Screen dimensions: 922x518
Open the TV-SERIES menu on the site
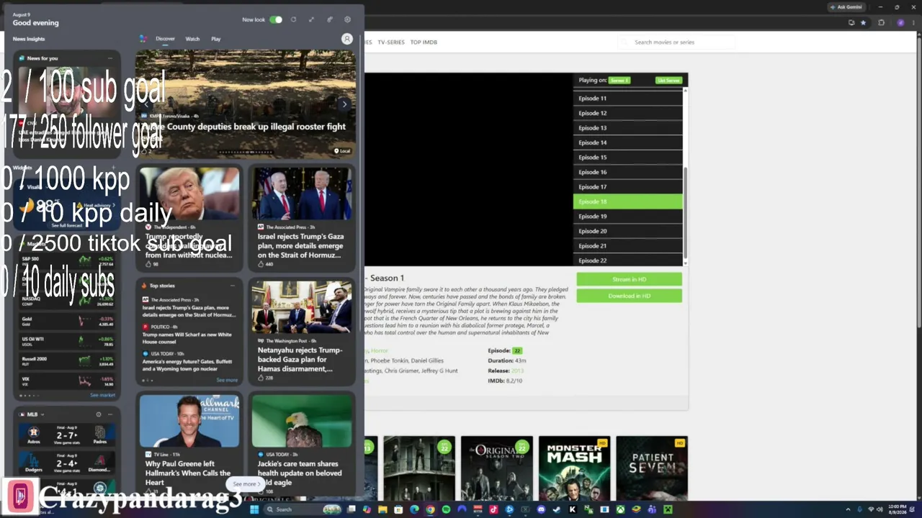391,42
